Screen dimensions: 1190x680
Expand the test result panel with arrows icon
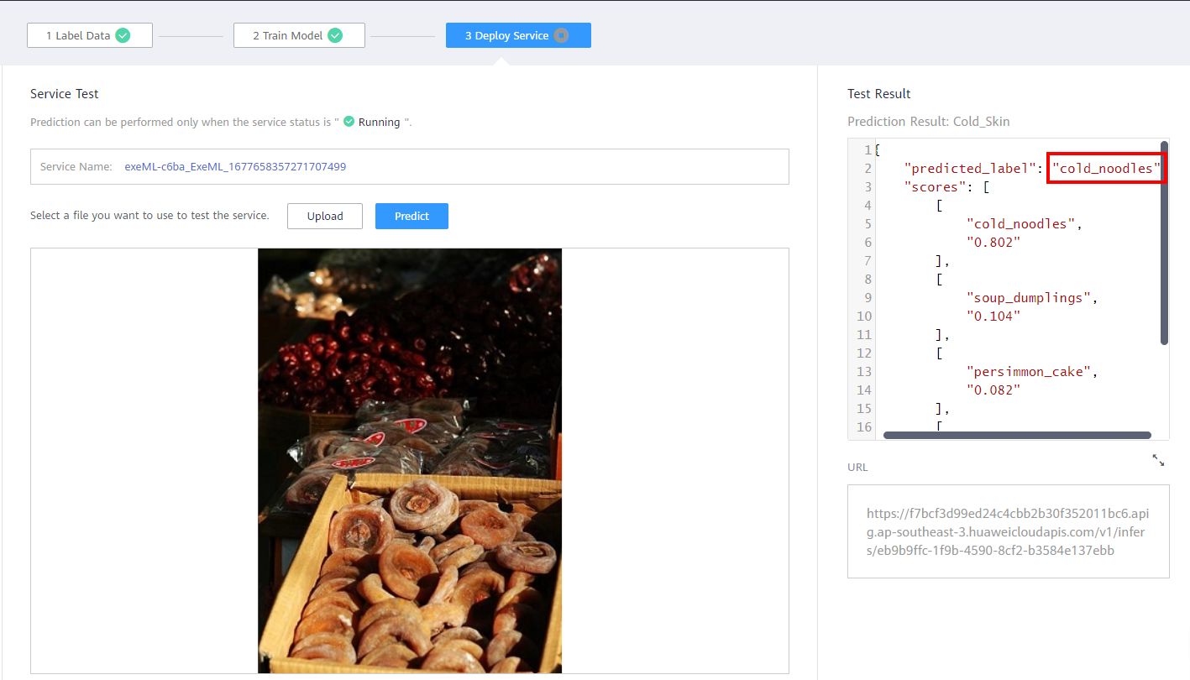click(x=1158, y=460)
